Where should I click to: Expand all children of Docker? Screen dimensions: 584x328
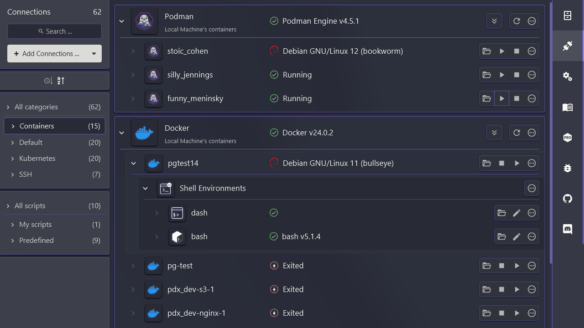(494, 133)
